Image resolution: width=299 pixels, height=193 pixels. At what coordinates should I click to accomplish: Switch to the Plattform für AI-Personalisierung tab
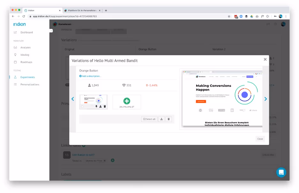[x=82, y=11]
